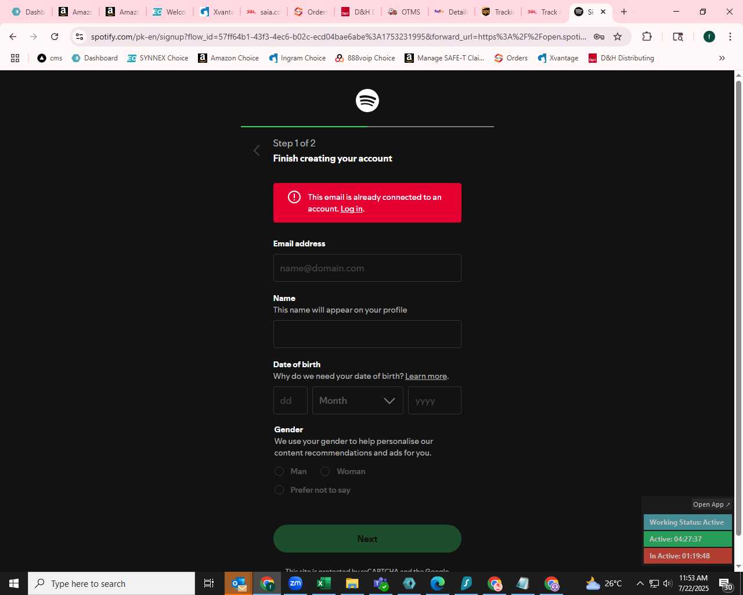
Task: Switch to the UPS Tracking tab
Action: tap(499, 12)
